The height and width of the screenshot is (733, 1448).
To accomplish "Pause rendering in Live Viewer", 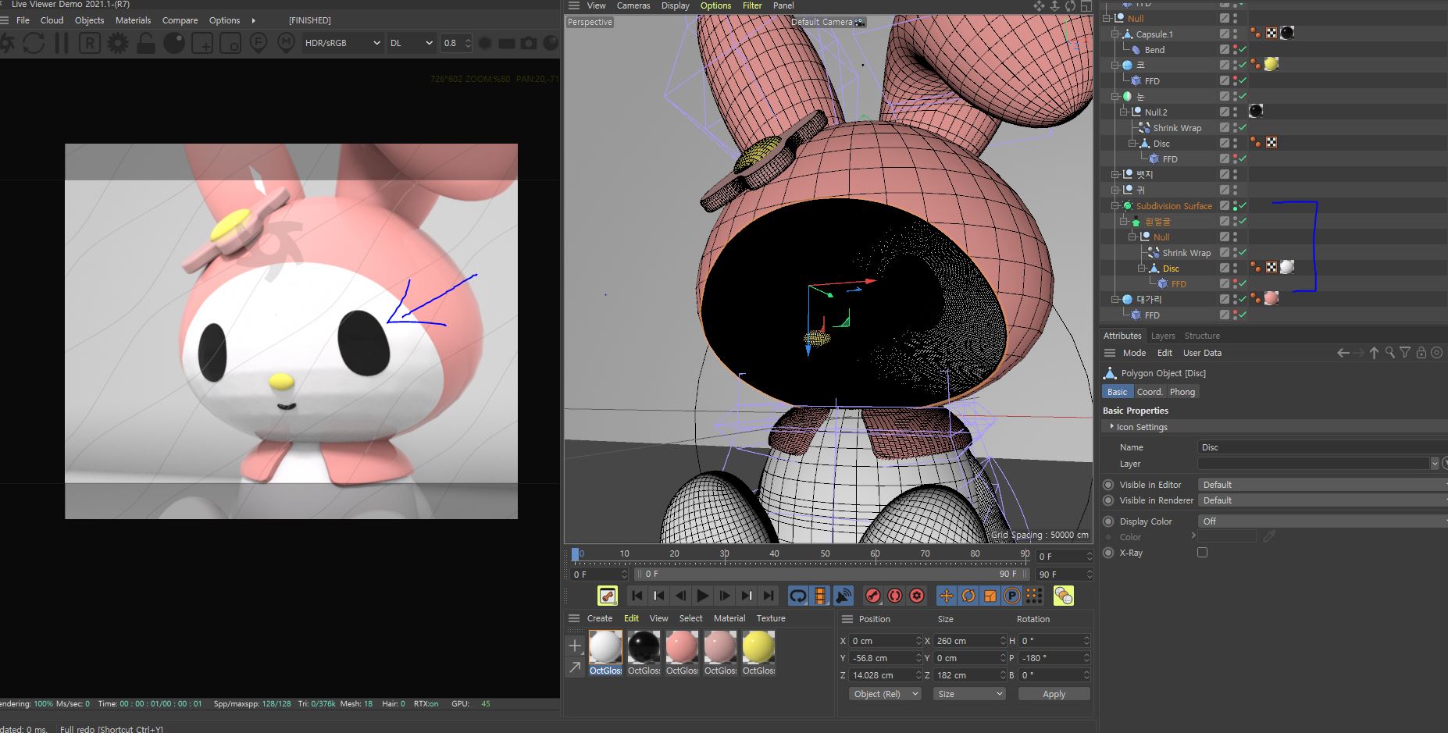I will click(61, 43).
